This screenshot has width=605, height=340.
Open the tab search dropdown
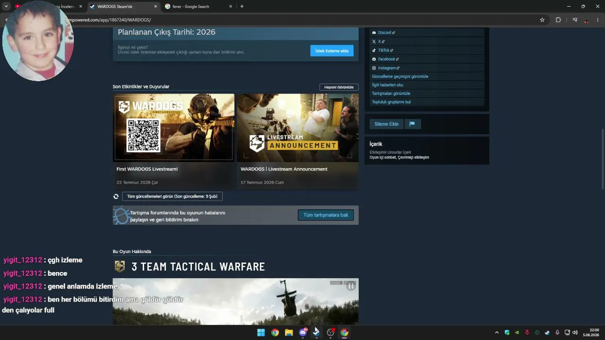(x=6, y=7)
